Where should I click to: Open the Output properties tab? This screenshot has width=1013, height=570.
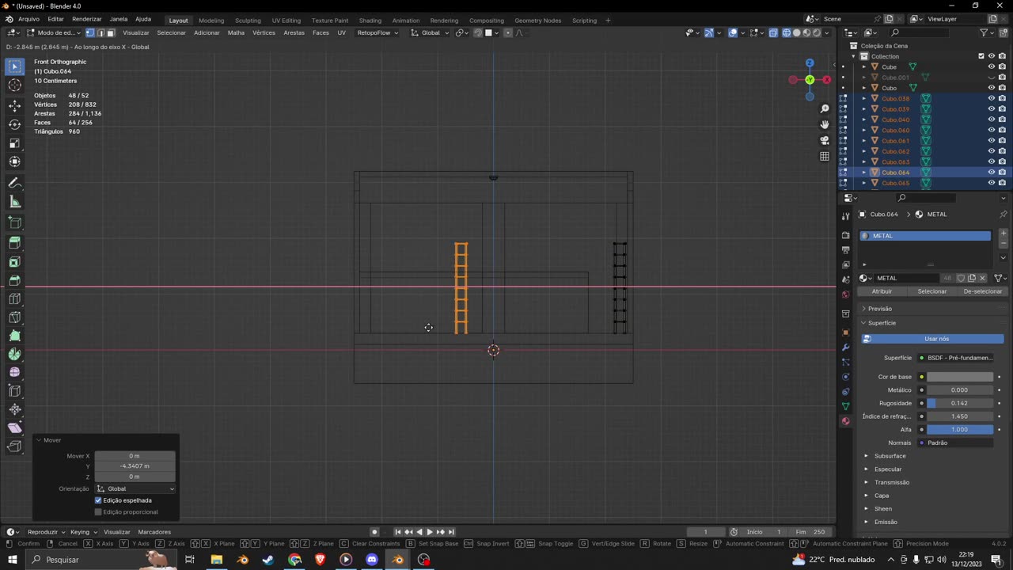click(846, 250)
